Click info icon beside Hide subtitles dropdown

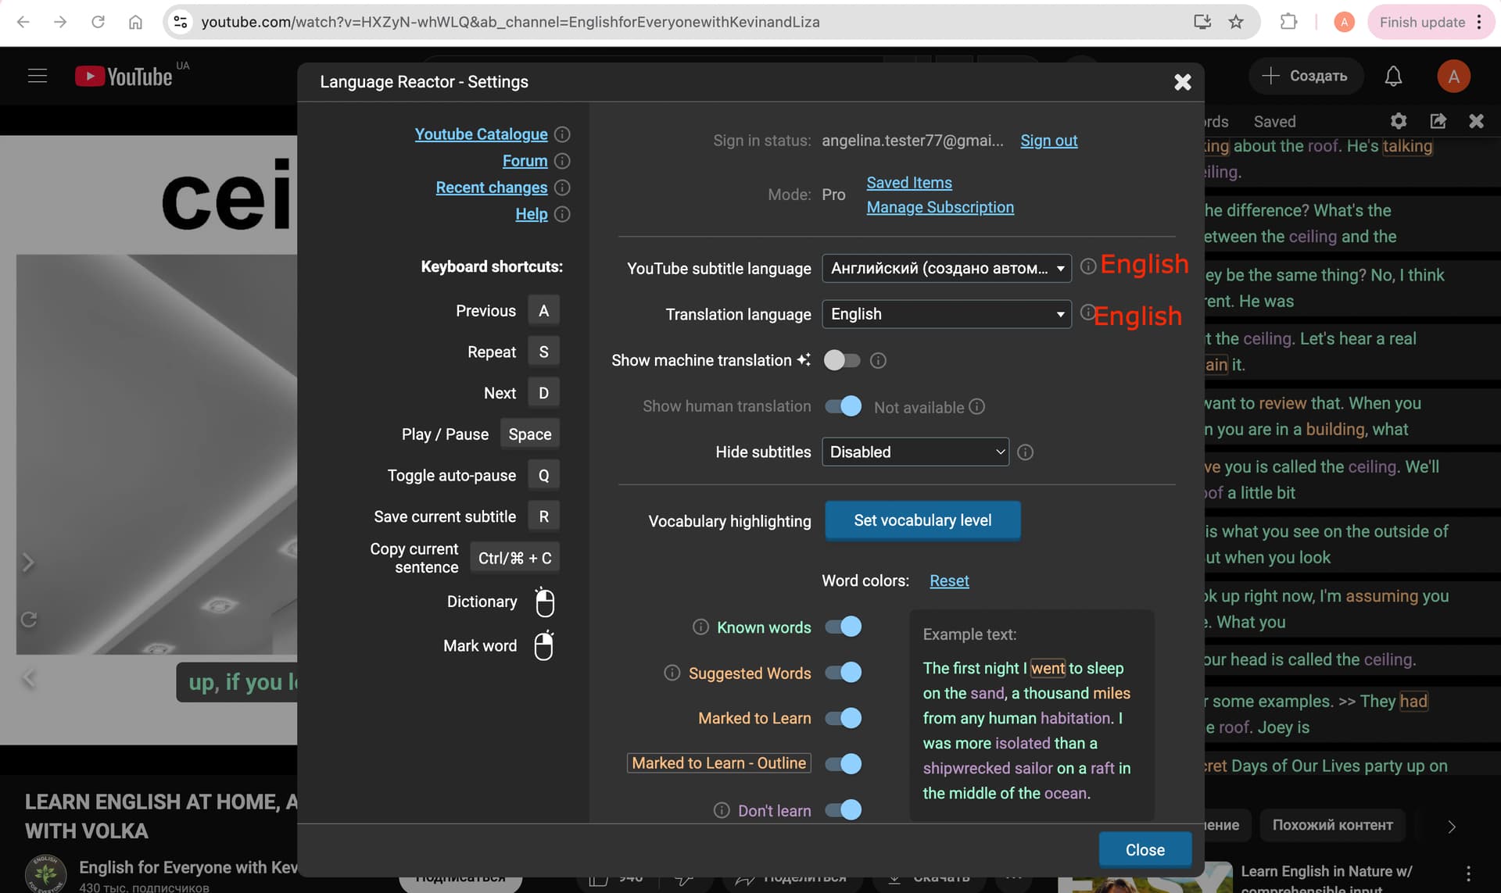pyautogui.click(x=1026, y=452)
